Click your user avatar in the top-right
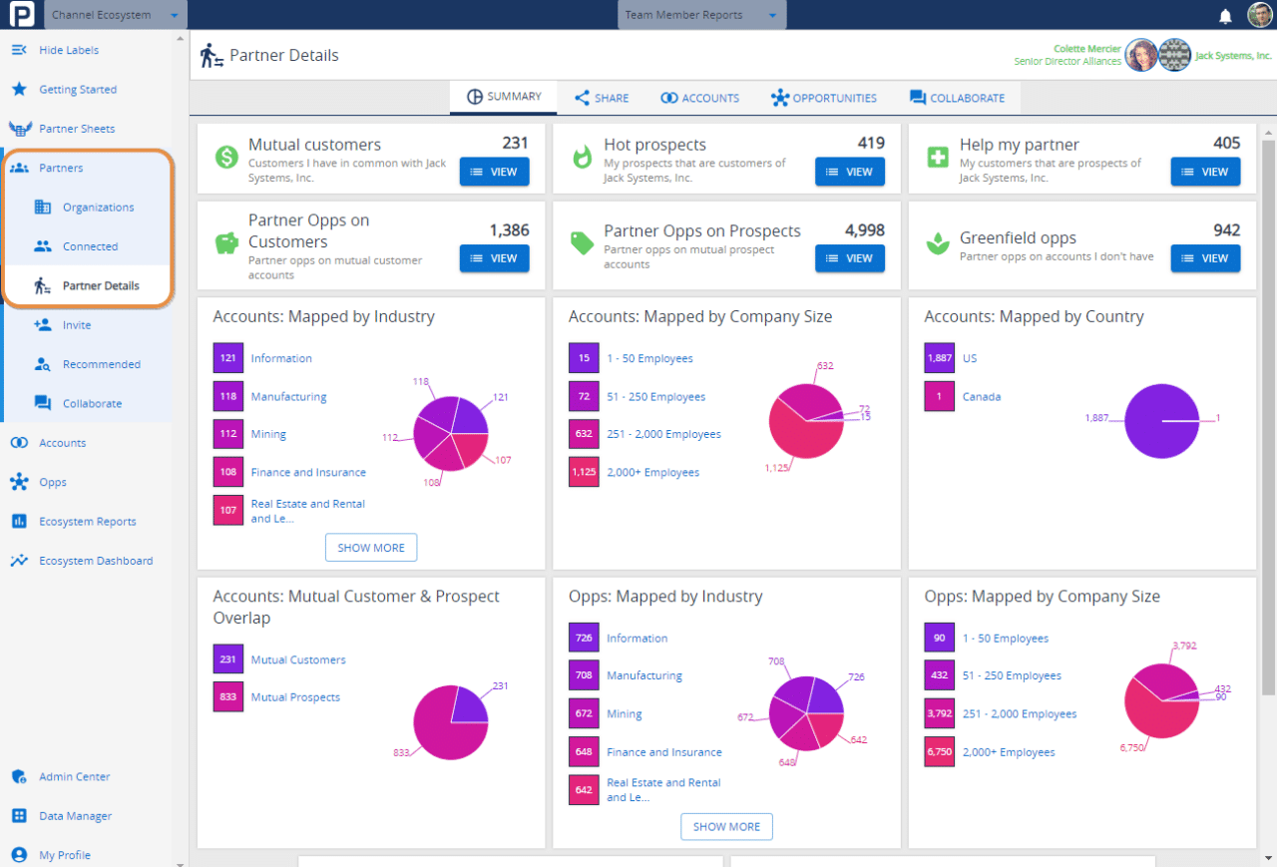 1259,14
